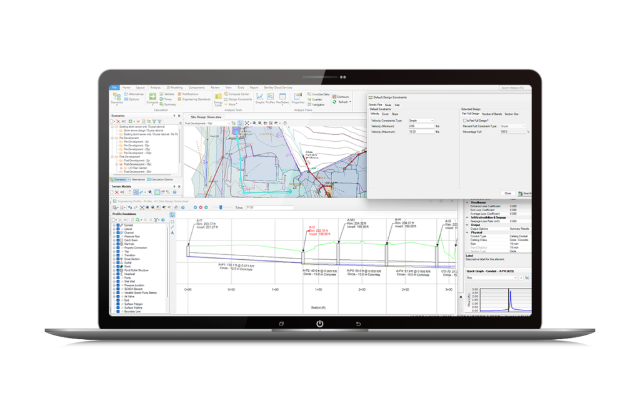Select the Node tab in Default Design Constraints
Image resolution: width=640 pixels, height=416 pixels.
click(x=388, y=105)
